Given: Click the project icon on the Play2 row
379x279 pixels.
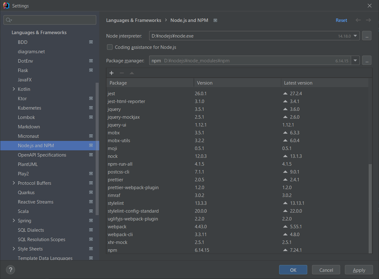Looking at the screenshot, I should (x=91, y=174).
